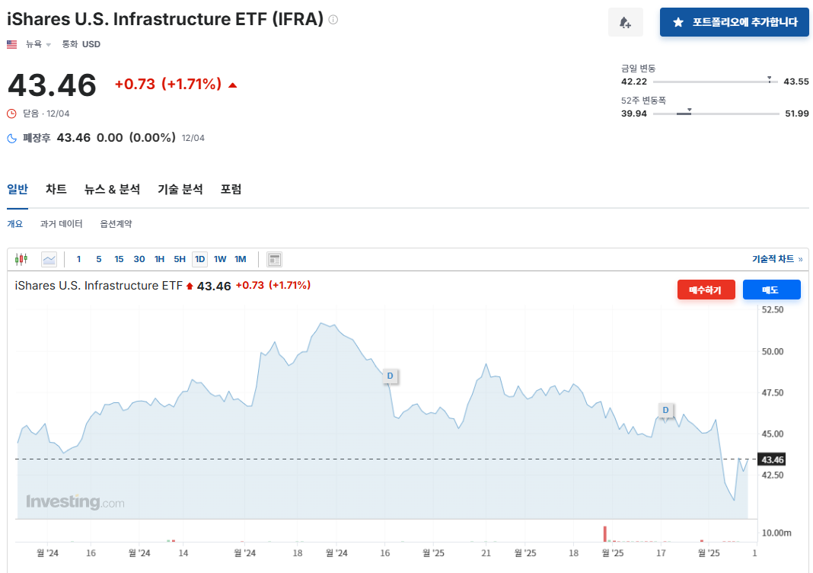Click the dividend D marker near 16
This screenshot has width=813, height=573.
[x=390, y=376]
